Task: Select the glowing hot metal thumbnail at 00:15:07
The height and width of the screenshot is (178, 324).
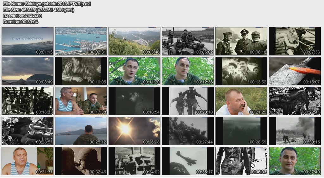Action: point(295,71)
